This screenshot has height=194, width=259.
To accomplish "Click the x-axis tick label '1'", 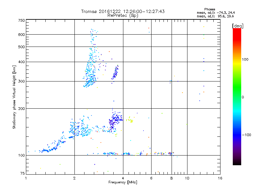I will [26, 178].
